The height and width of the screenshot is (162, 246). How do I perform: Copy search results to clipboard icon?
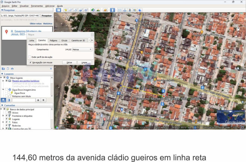[7, 69]
